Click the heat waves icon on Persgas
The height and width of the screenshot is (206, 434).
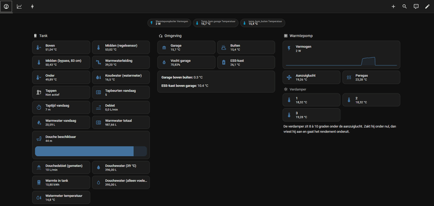point(349,77)
